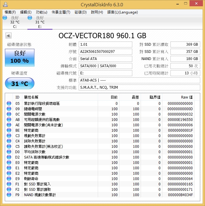Open the 檔案(F) menu
The image size is (205, 206).
[10, 12]
